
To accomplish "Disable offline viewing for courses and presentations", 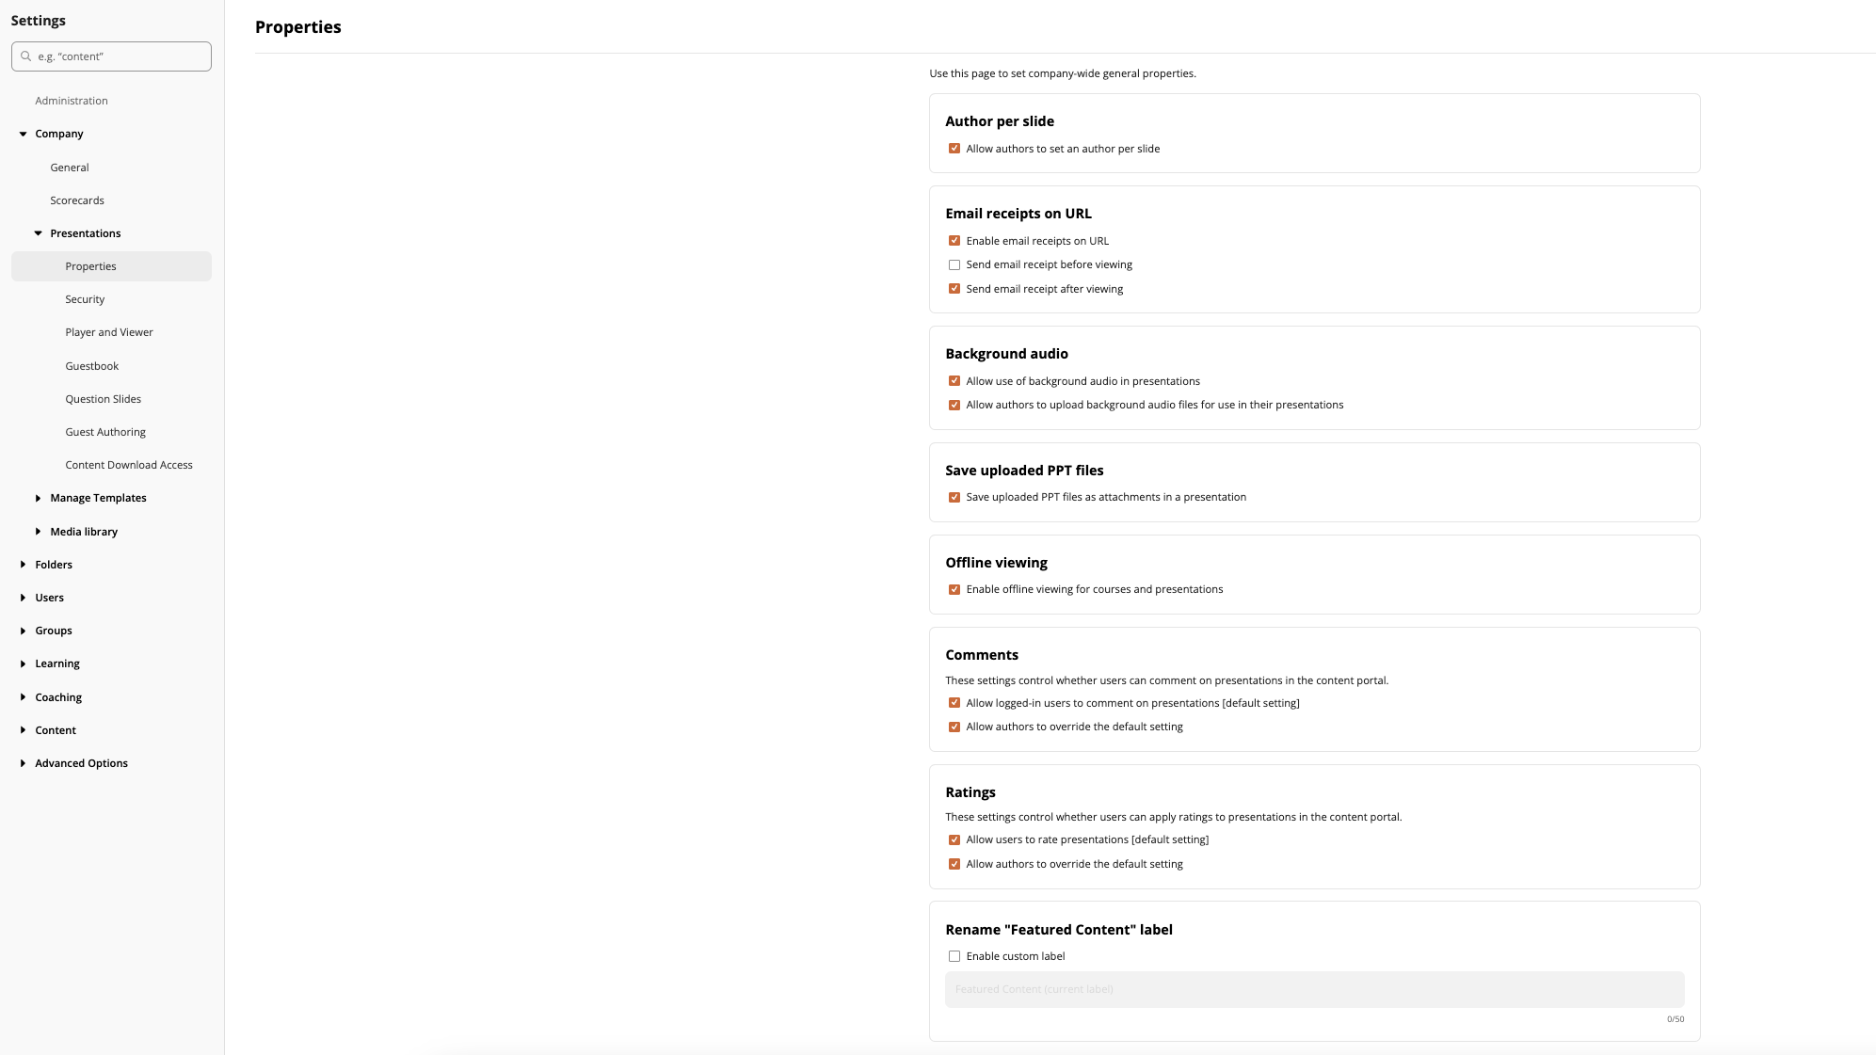I will coord(954,589).
